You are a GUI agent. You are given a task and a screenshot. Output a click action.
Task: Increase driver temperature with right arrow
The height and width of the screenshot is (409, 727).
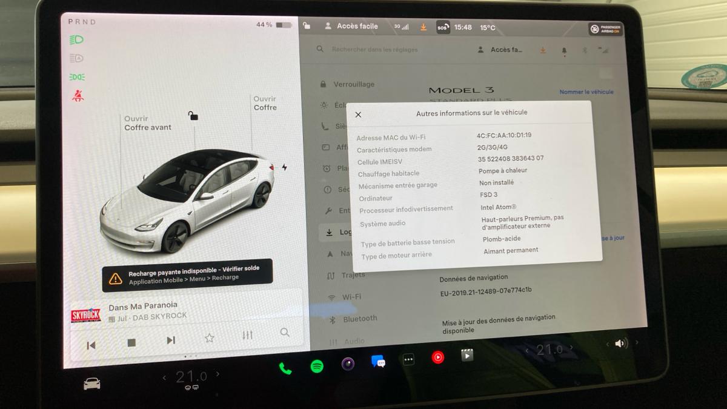[x=218, y=374]
